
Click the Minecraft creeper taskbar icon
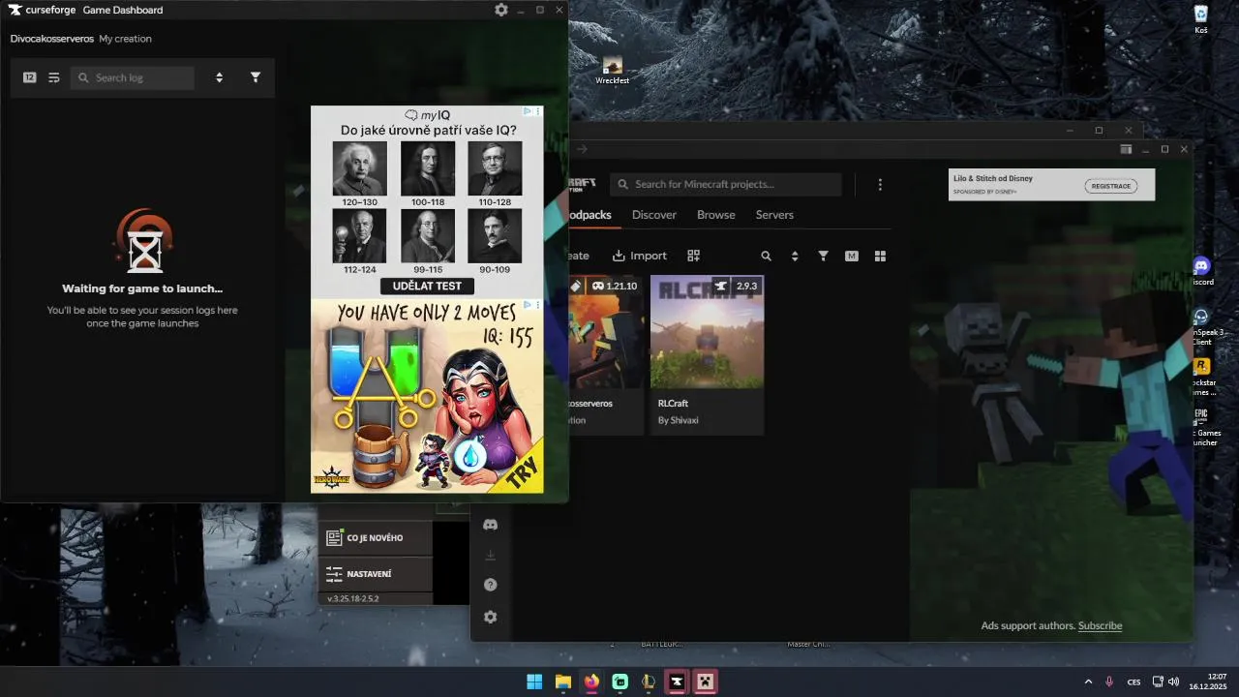(706, 682)
